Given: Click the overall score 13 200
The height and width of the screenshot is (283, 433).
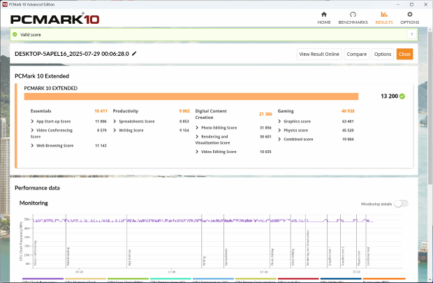Looking at the screenshot, I should (x=389, y=96).
